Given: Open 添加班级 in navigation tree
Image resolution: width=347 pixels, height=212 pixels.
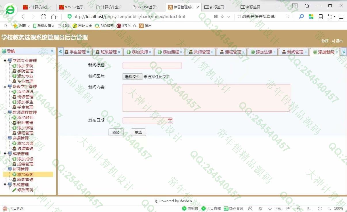Looking at the screenshot, I should click(25, 92).
